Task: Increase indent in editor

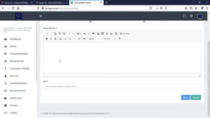Action: coord(79,39)
